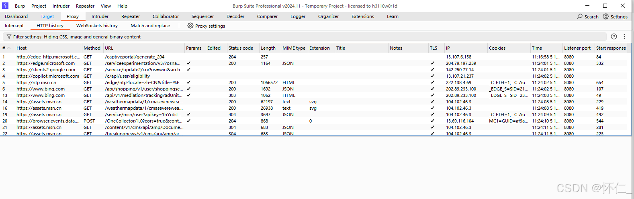Open the Learn tab
Image resolution: width=634 pixels, height=199 pixels.
pyautogui.click(x=393, y=16)
